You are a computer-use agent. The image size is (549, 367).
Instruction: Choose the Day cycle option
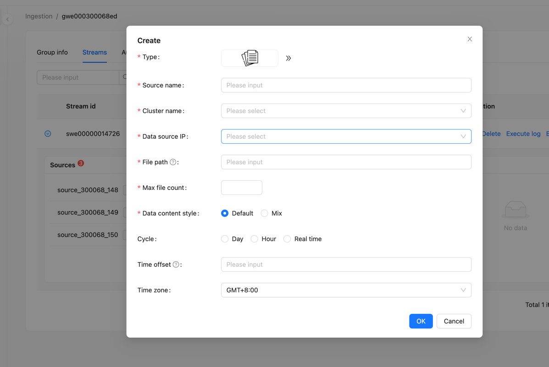225,239
